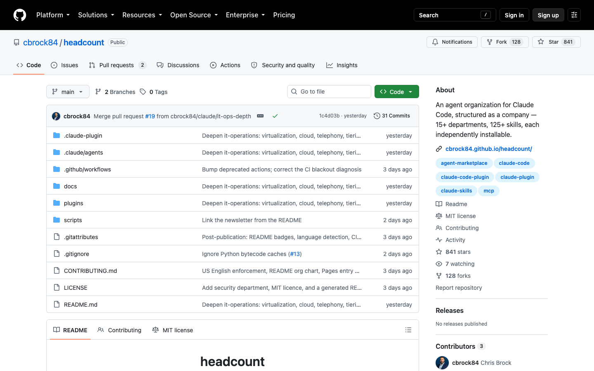Open the Actions tab
The height and width of the screenshot is (371, 594).
(225, 65)
